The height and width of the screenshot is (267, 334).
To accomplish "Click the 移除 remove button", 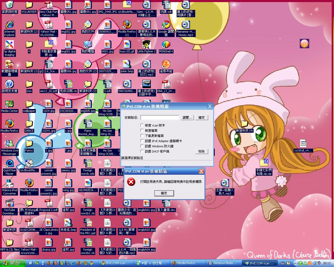I will [202, 151].
